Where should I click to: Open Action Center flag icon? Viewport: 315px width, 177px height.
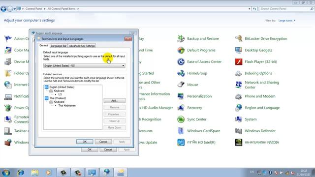tap(8, 38)
